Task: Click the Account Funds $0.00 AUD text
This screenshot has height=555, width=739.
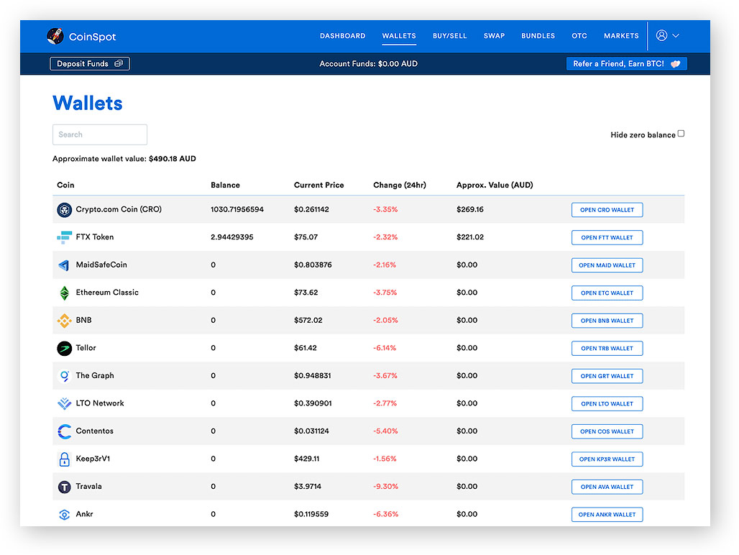Action: click(369, 63)
